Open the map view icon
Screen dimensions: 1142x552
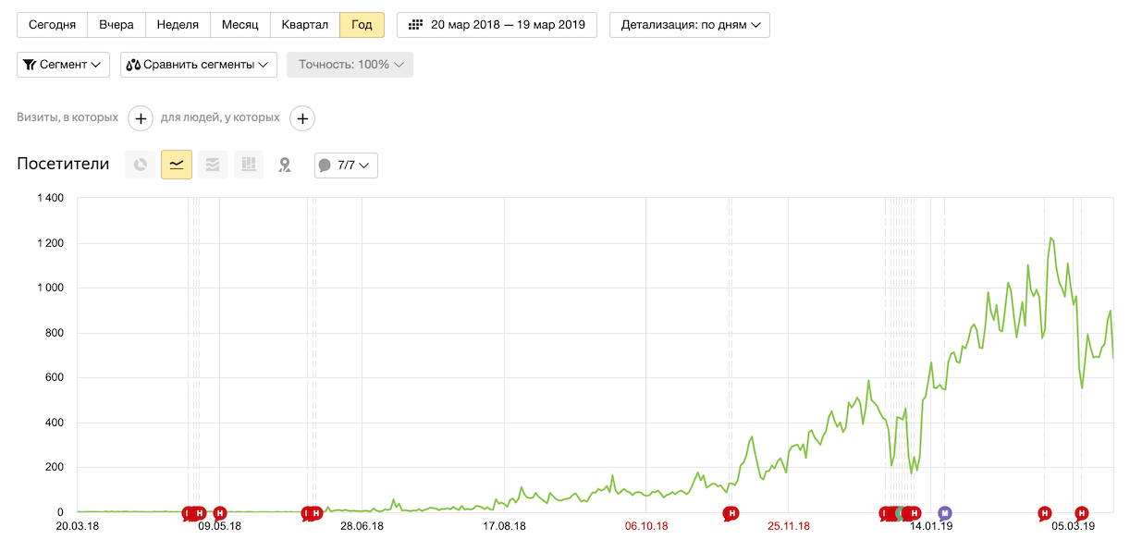[285, 165]
